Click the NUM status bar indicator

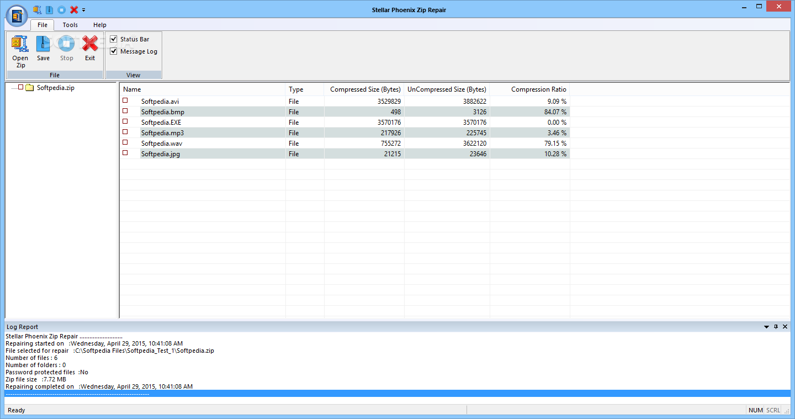click(x=755, y=410)
